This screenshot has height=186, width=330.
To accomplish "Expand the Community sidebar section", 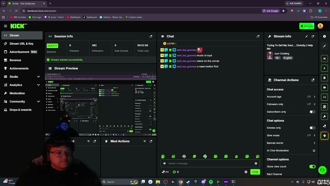I will coord(38,102).
